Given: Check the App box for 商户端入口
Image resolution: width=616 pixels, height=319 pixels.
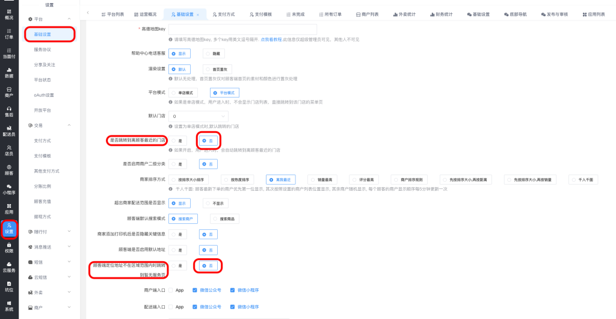Looking at the screenshot, I should tap(171, 290).
